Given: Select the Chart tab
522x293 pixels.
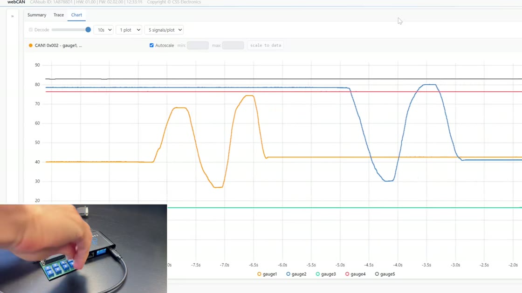Looking at the screenshot, I should [76, 15].
